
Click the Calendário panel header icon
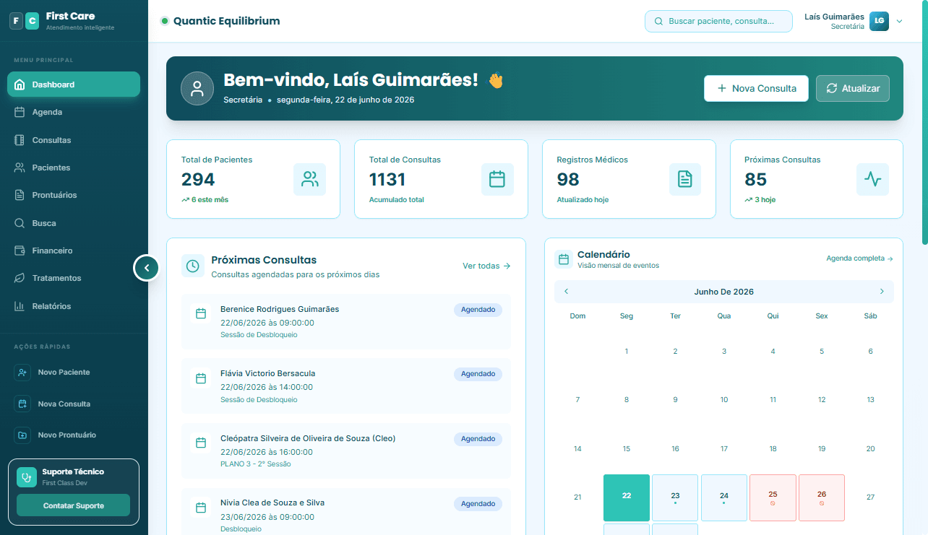564,259
